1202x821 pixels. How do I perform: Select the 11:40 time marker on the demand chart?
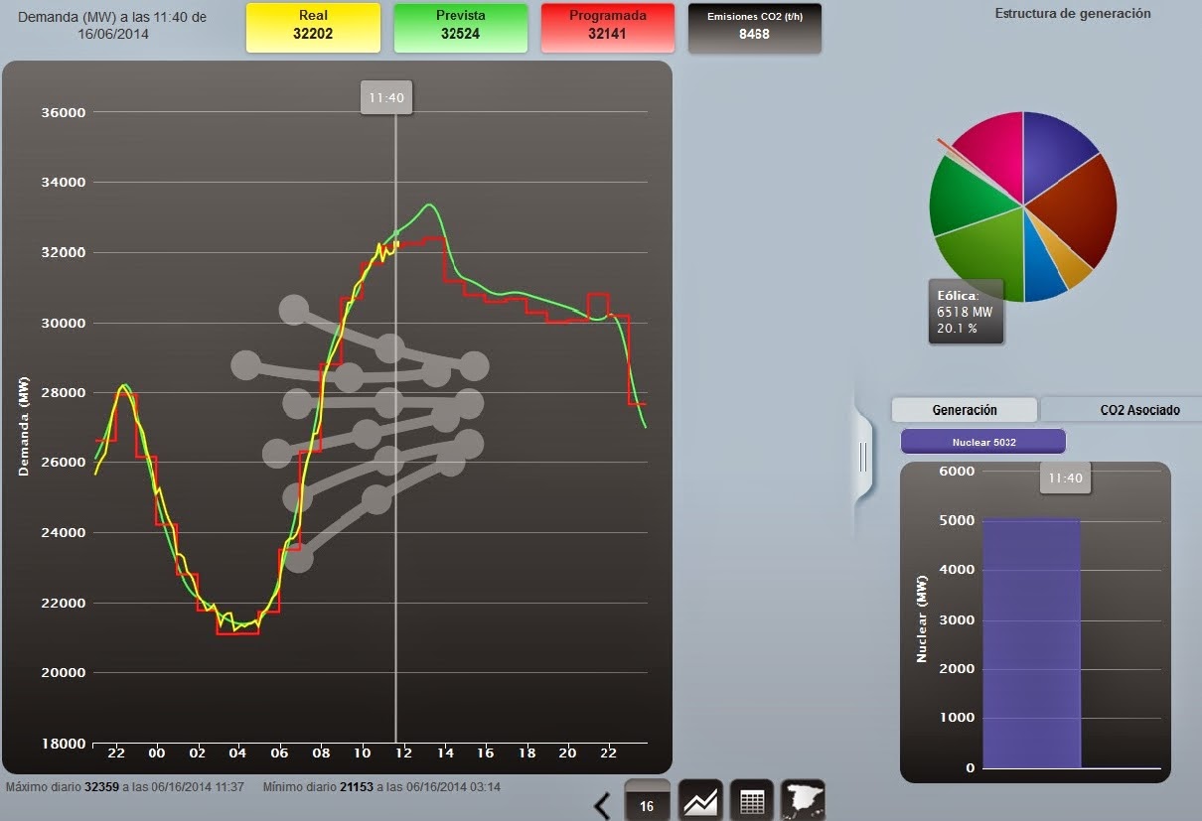[385, 98]
